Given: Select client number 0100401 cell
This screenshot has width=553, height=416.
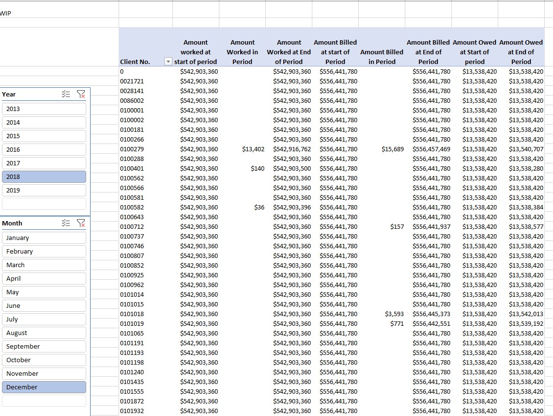Looking at the screenshot, I should click(x=146, y=168).
